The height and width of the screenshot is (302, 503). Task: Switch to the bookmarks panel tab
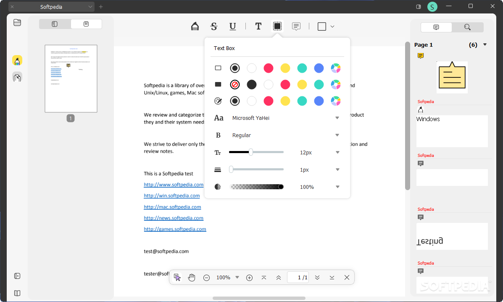(x=86, y=24)
